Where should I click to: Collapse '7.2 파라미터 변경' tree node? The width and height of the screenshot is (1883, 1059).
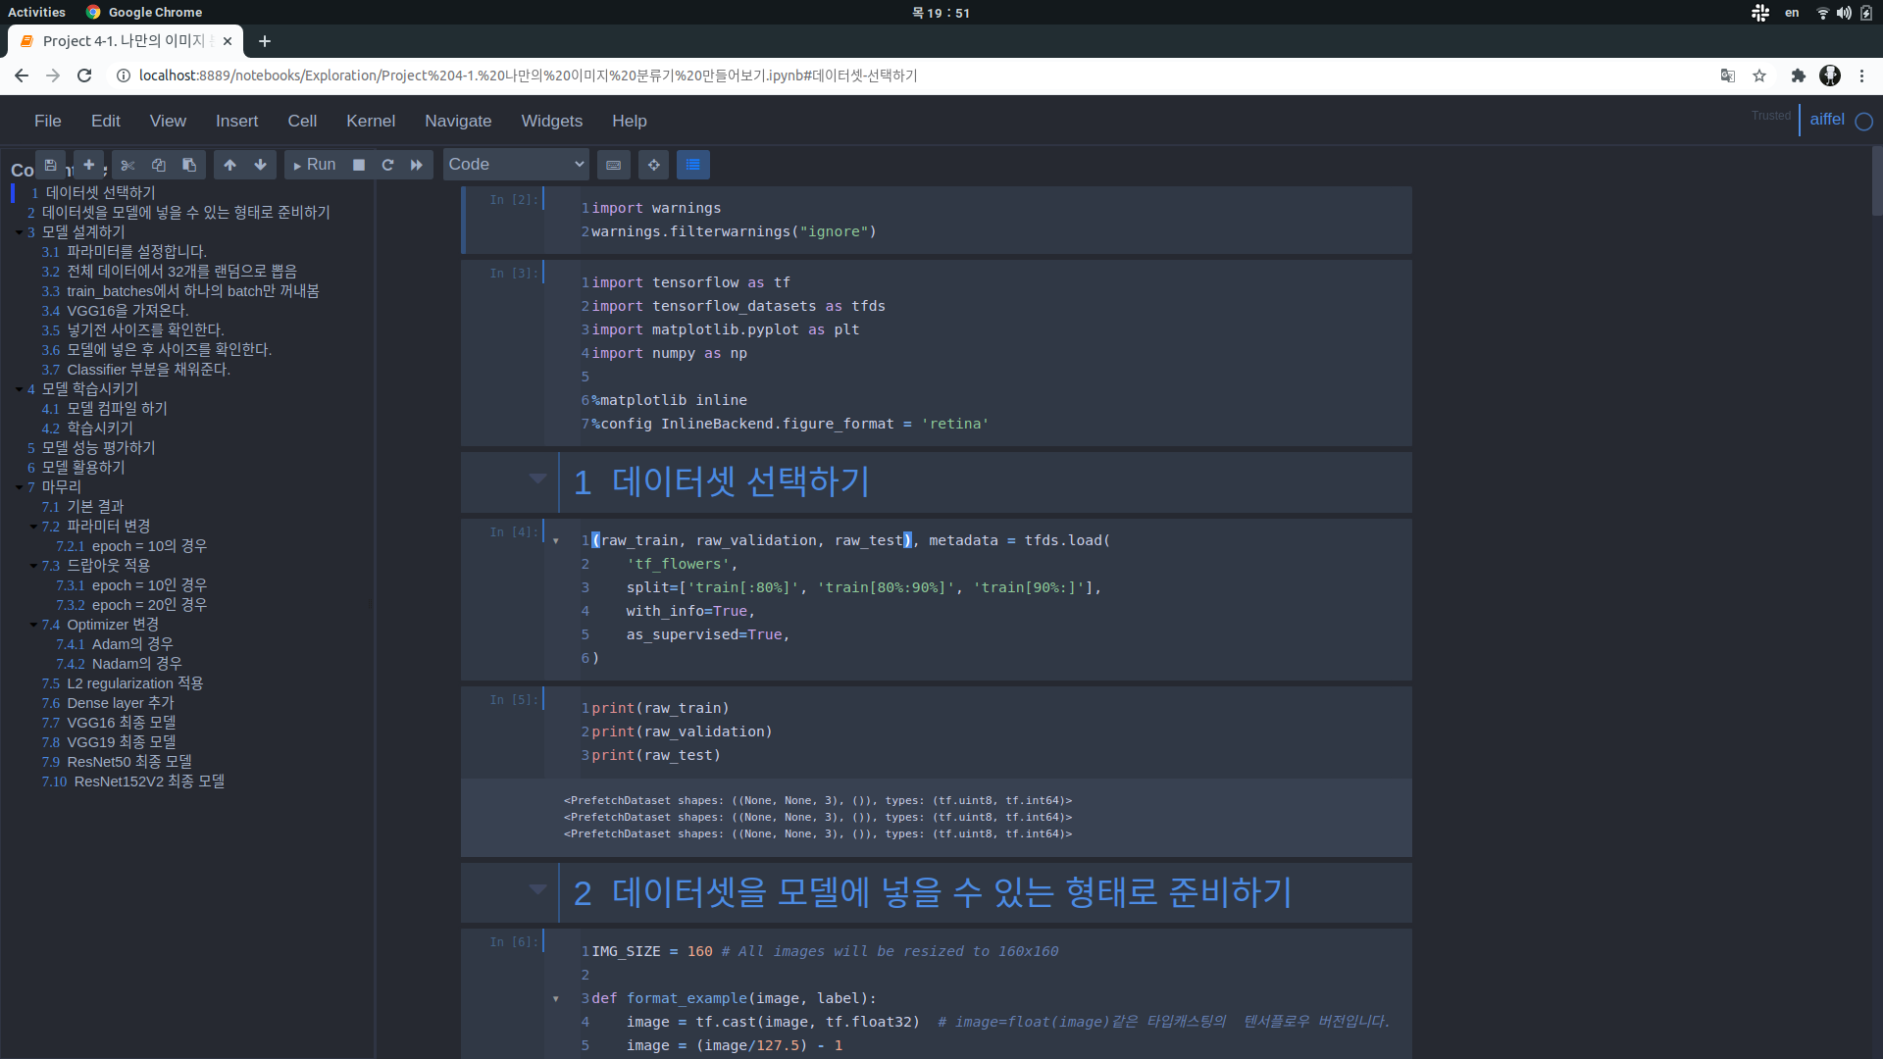click(x=33, y=528)
